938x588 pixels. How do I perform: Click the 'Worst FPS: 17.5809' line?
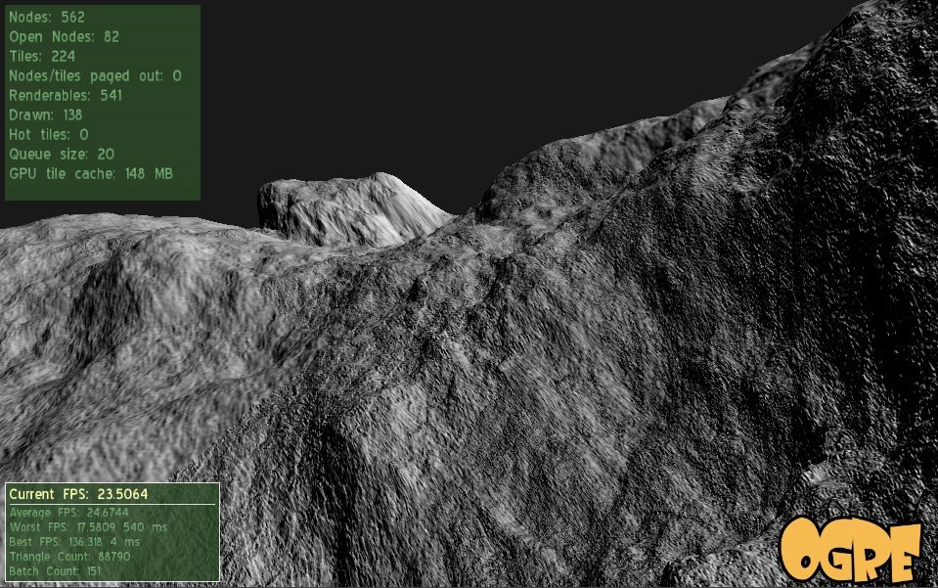[x=89, y=527]
